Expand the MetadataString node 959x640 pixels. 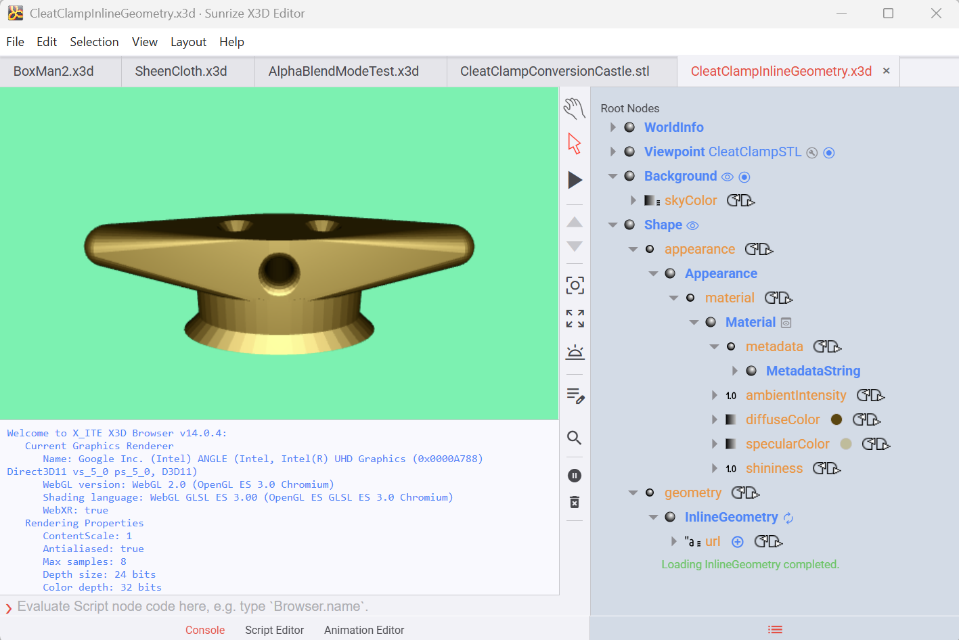[735, 371]
